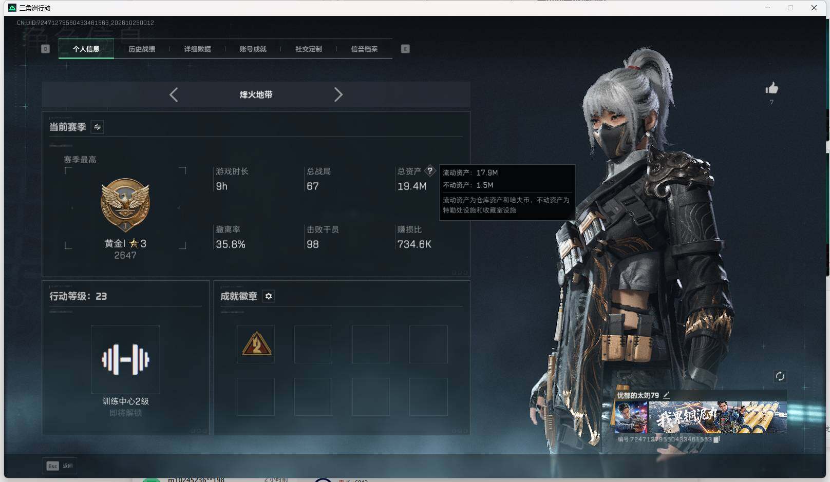
Task: Open 成就徽章 settings gear
Action: 269,296
